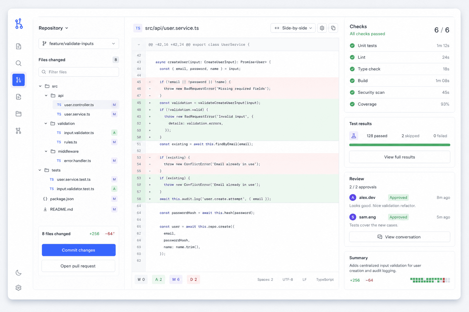Viewport: 469px width, 312px height.
Task: Open the folder sidebar icon
Action: coord(19,114)
